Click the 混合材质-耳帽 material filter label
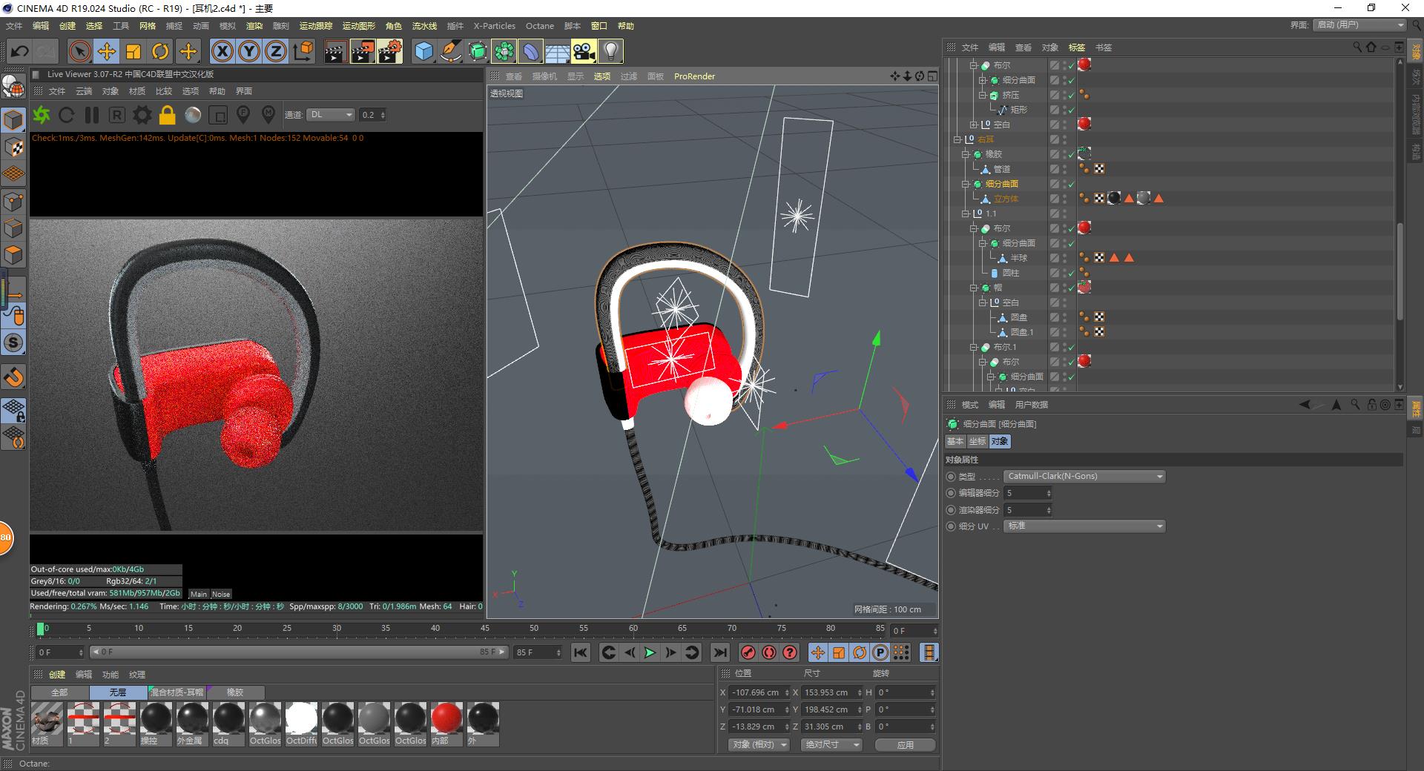This screenshot has width=1424, height=771. 177,692
